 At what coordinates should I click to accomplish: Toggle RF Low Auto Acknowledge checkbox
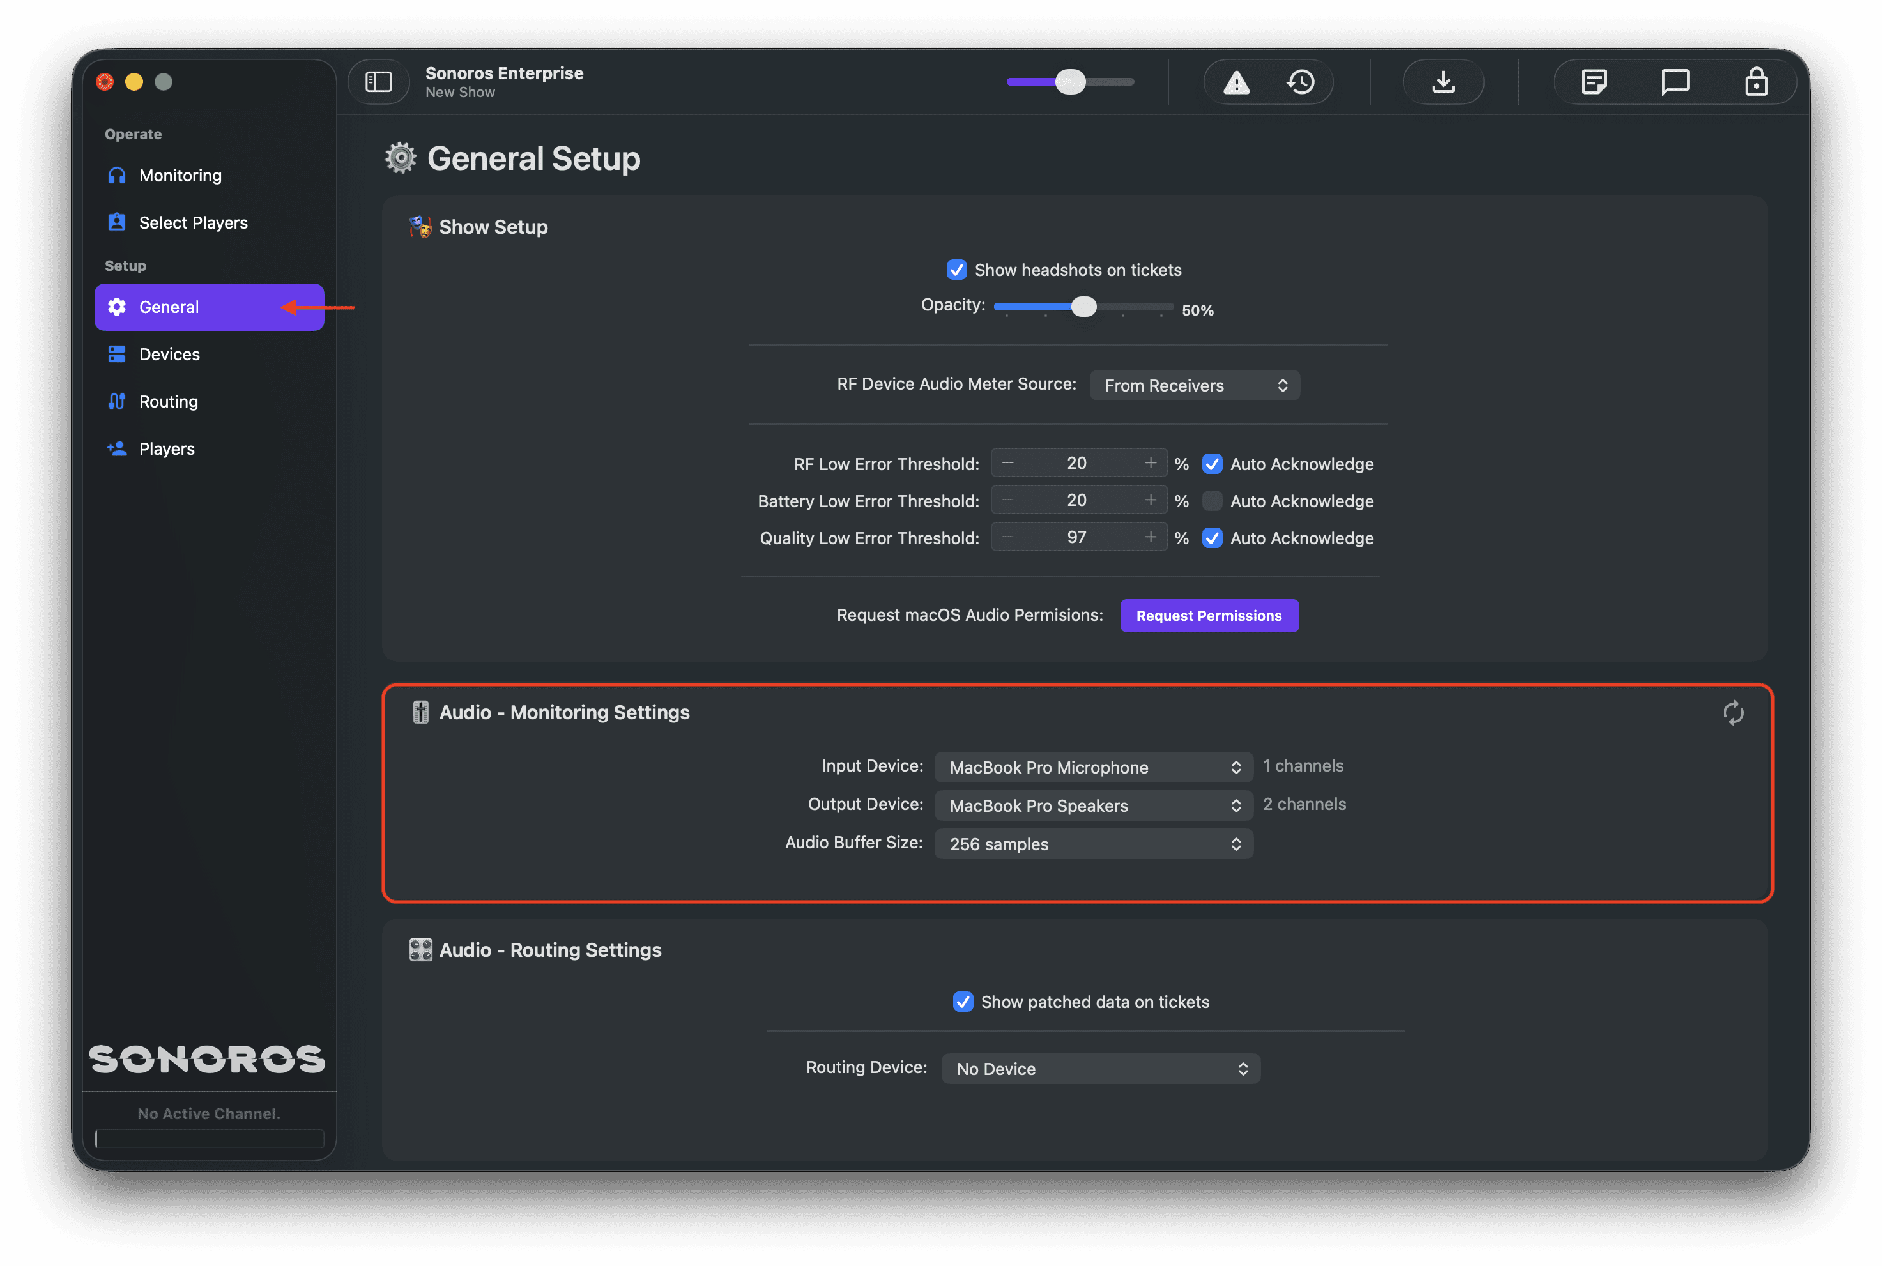click(1212, 464)
